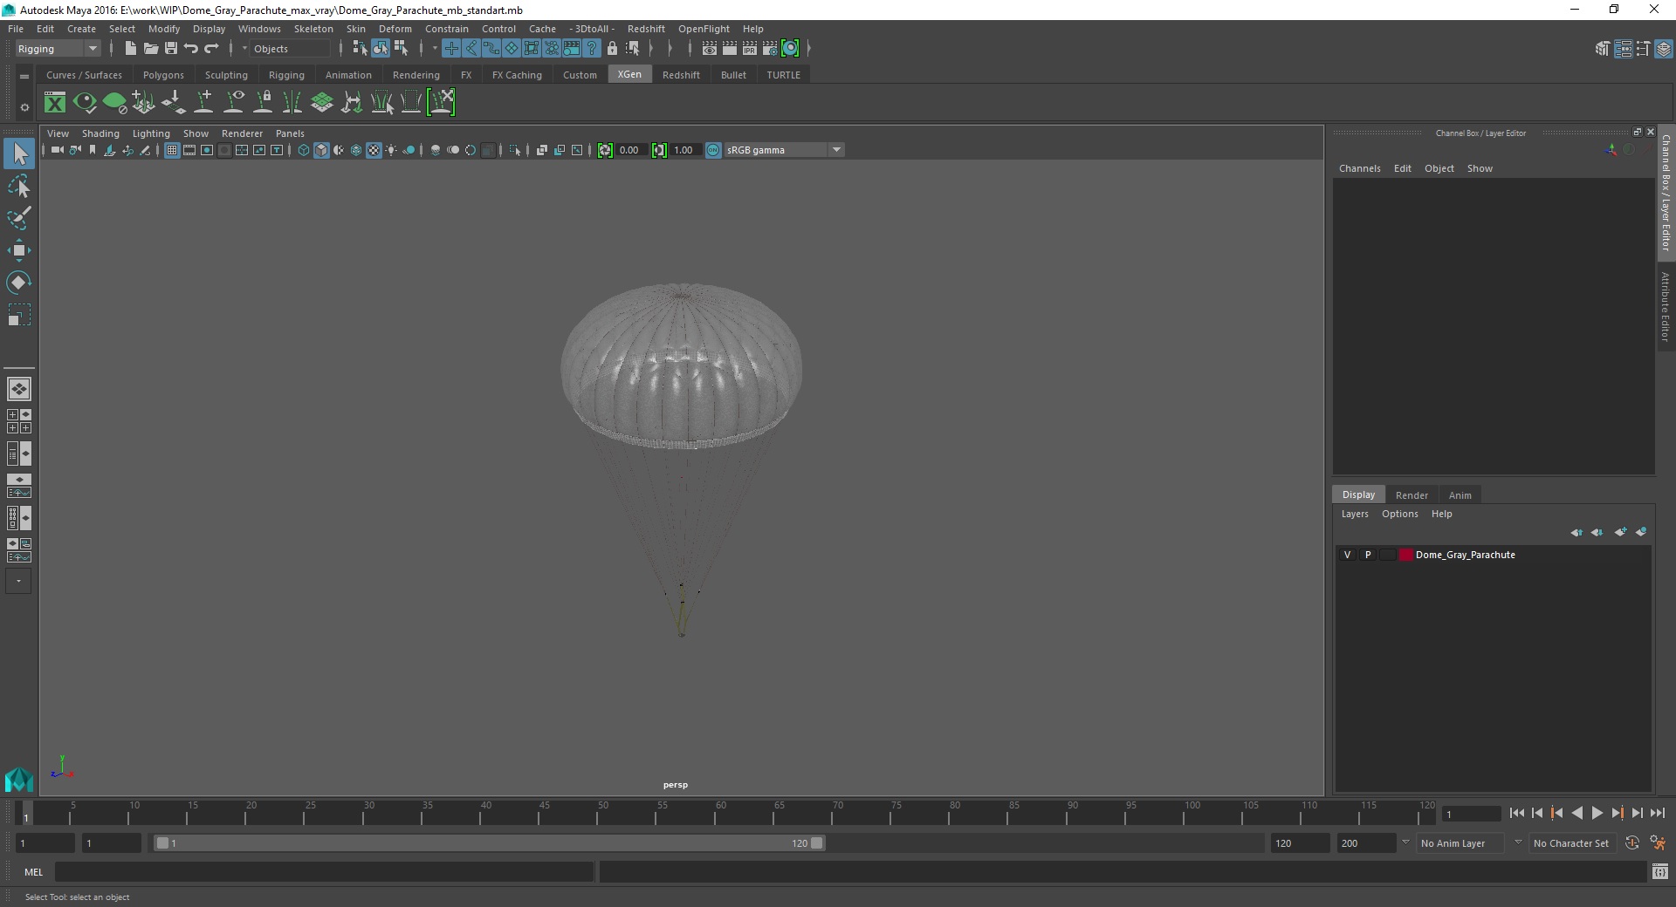Toggle playback P of Dome_Gray_Parachute layer
The width and height of the screenshot is (1676, 907).
pos(1368,555)
